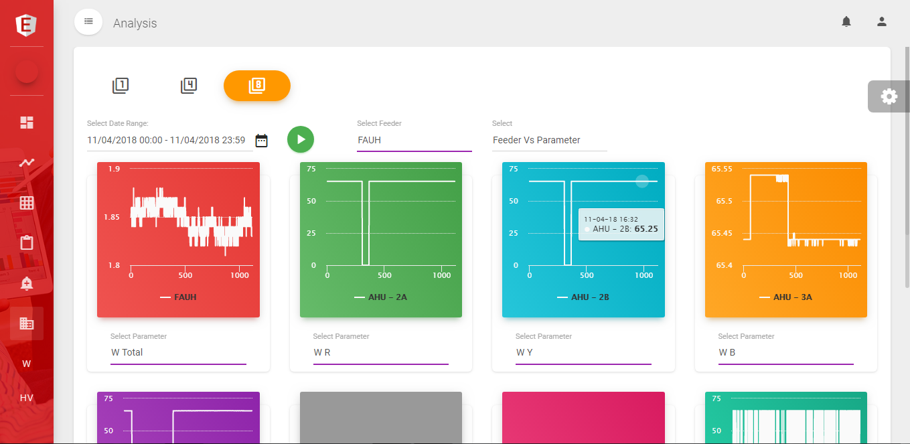Toggle the hamburger menu button
This screenshot has height=444, width=910.
coord(88,22)
